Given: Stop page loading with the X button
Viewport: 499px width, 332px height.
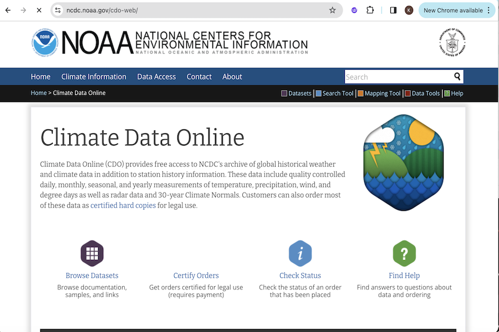Looking at the screenshot, I should 39,10.
